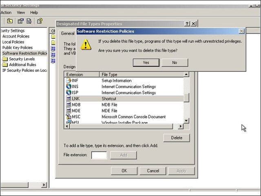Select the Windows Installer Package row
Viewport: 261px width, 196px height.
tap(124, 122)
